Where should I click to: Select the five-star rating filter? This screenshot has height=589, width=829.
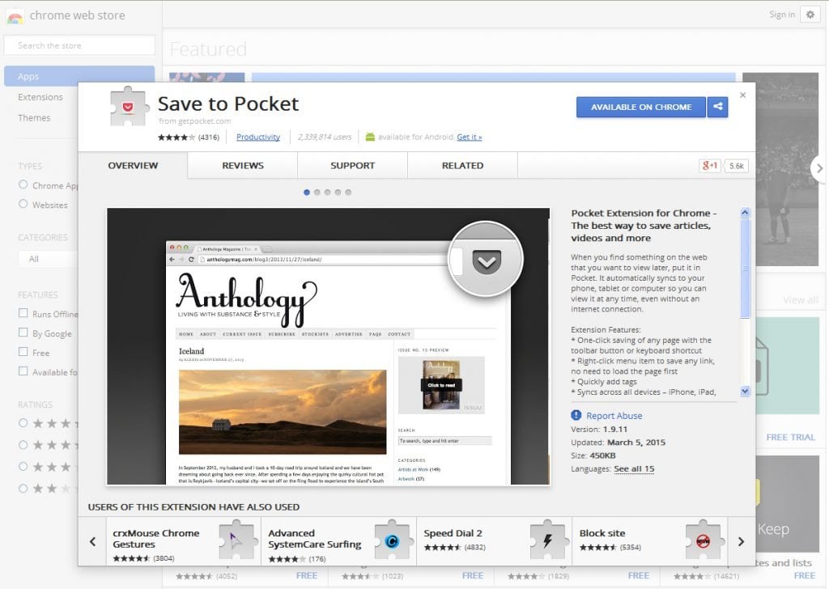(23, 422)
